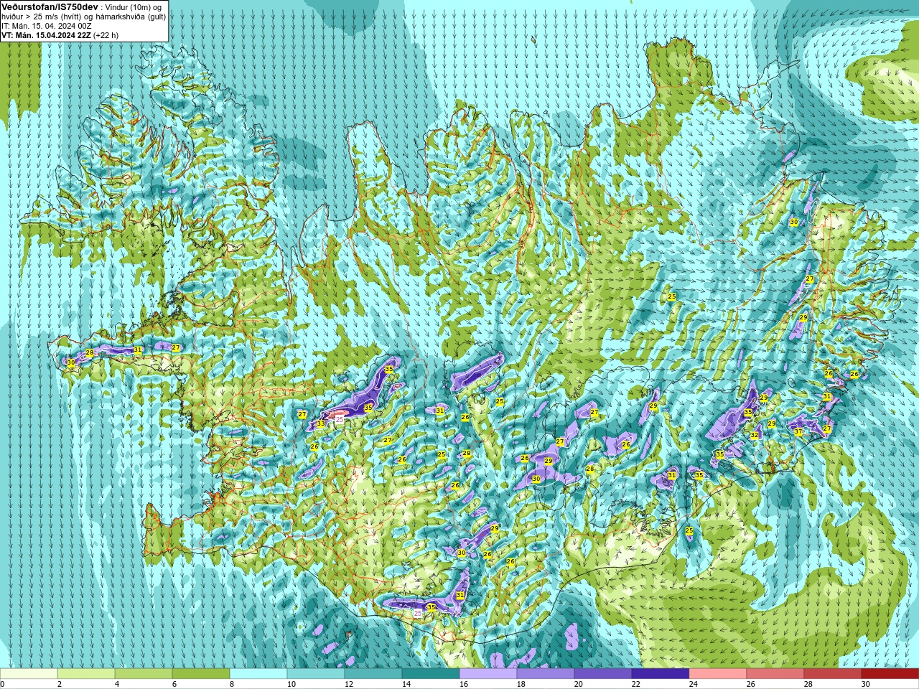Click the 'IT: Mán. 15. 04. 2024 00Z' line
Screen dimensions: 919x689
click(47, 25)
